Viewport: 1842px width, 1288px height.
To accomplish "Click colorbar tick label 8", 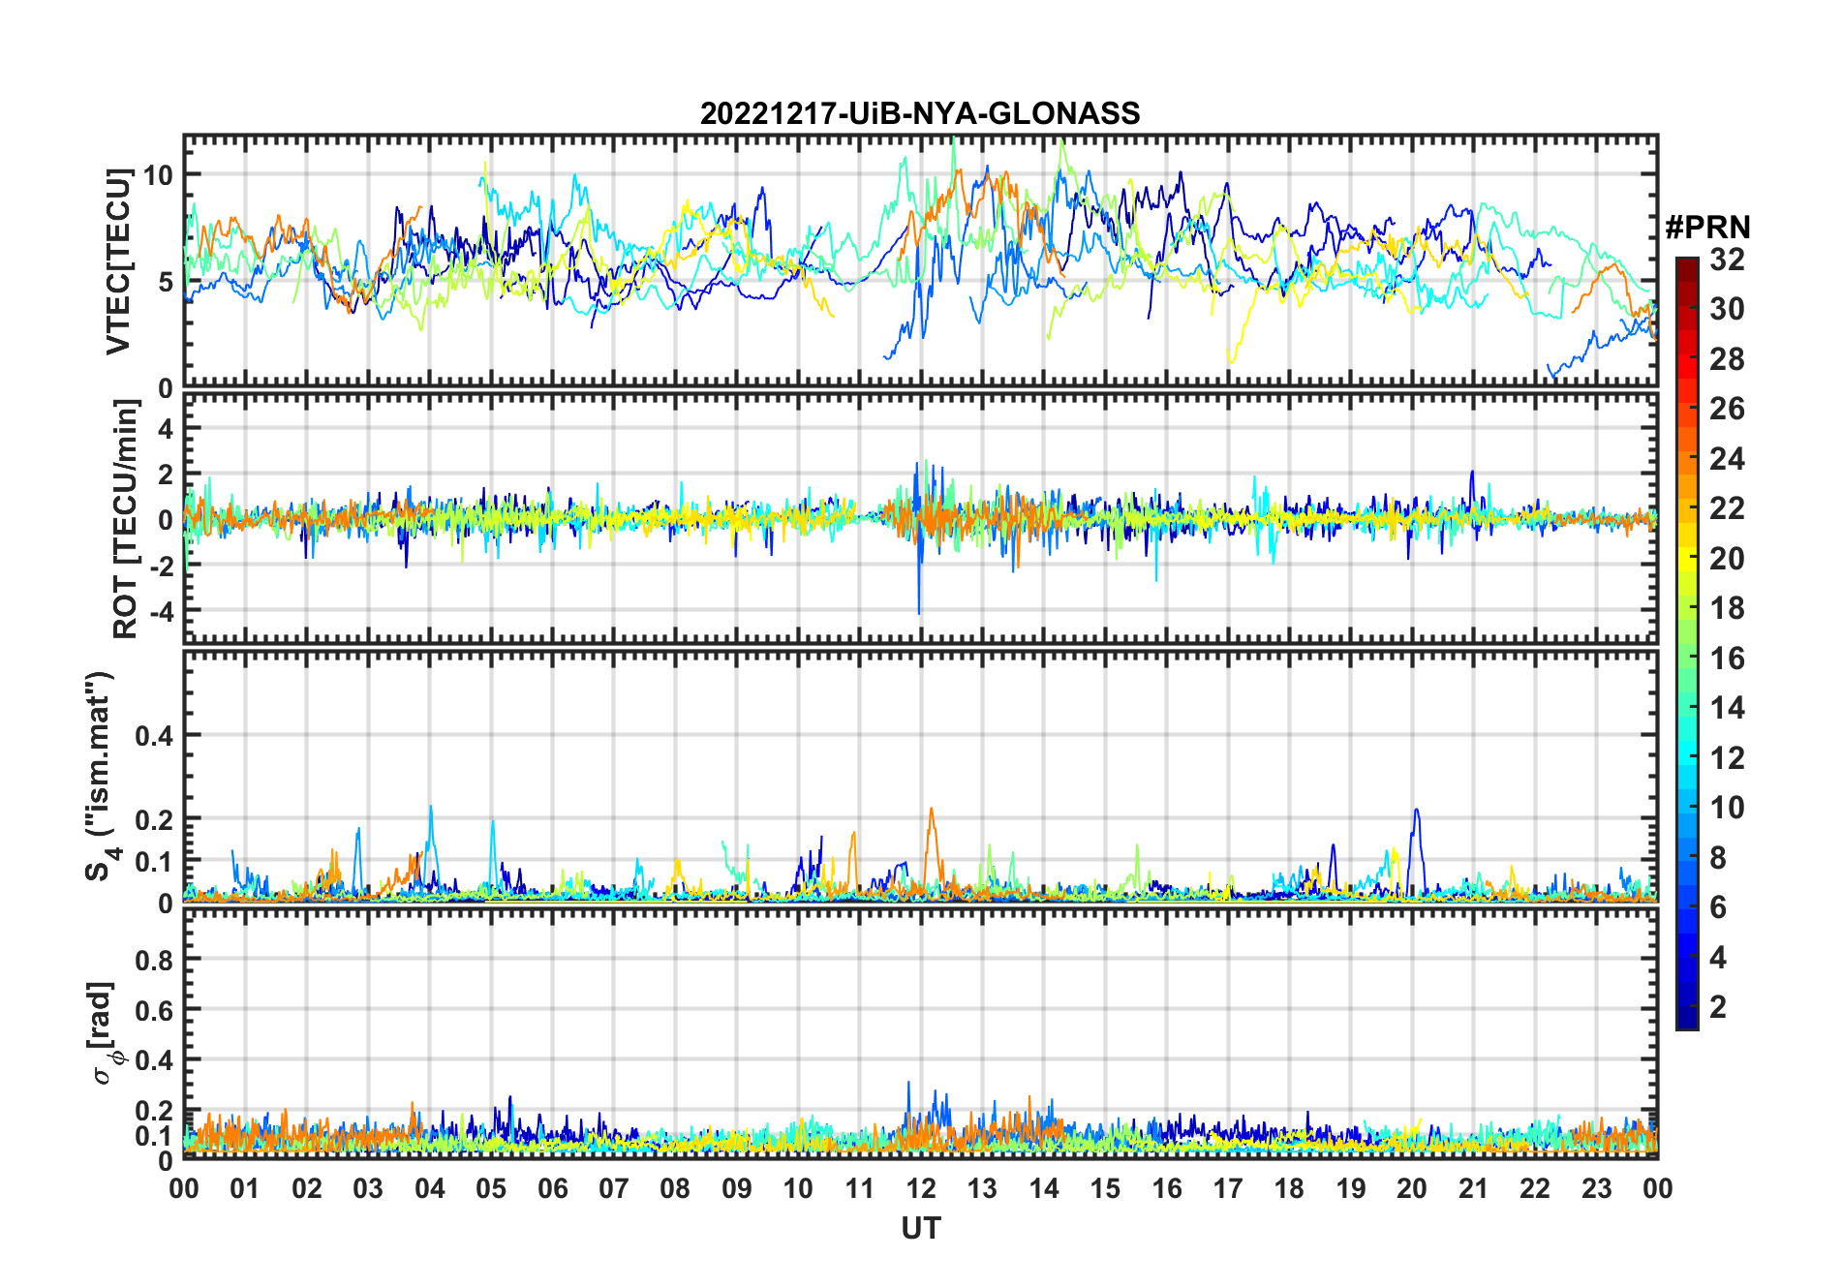I will pyautogui.click(x=1718, y=857).
